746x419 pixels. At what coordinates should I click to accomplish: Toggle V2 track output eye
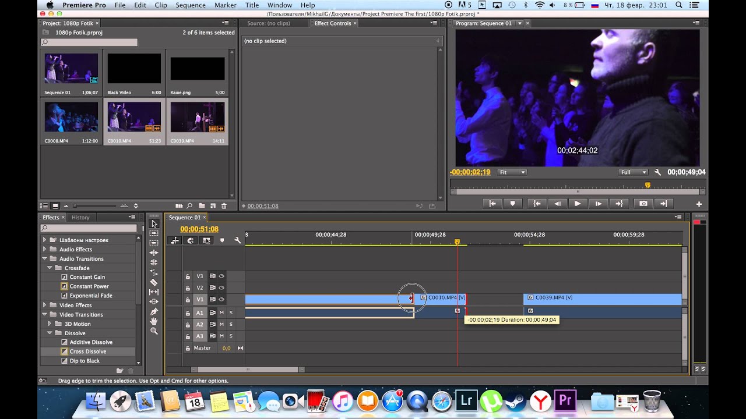click(221, 288)
